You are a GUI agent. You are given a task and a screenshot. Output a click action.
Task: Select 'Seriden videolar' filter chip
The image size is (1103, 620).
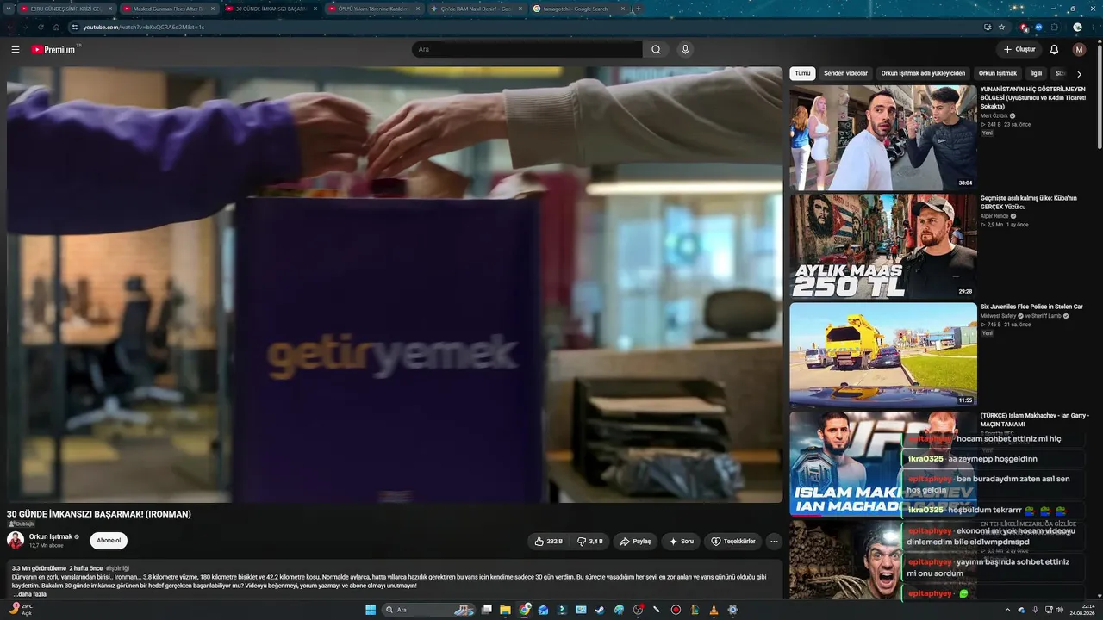point(845,73)
